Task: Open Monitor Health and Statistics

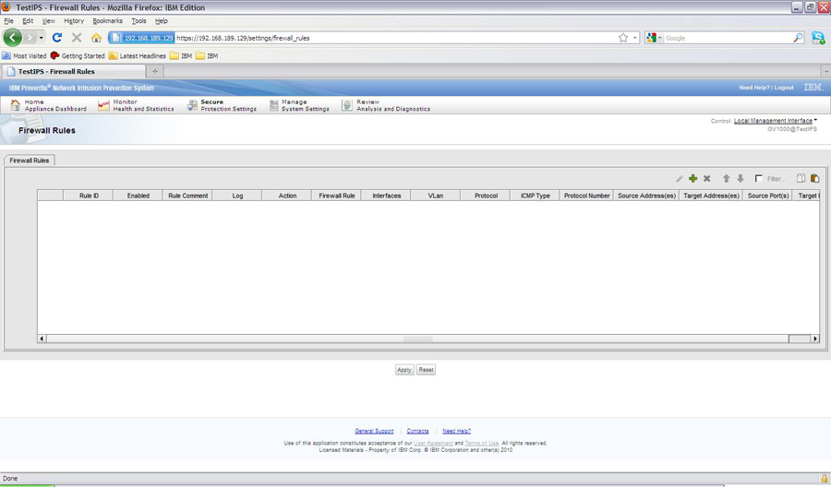Action: (137, 105)
